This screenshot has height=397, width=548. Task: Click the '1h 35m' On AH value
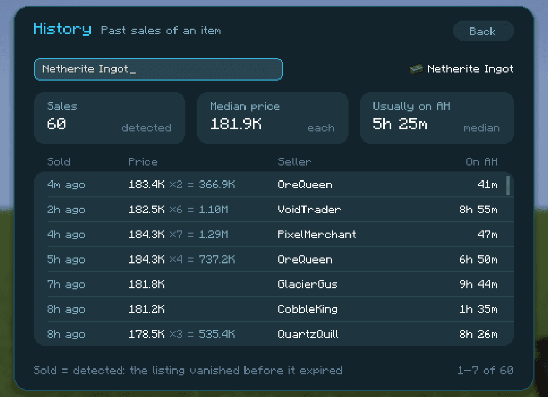(x=478, y=309)
